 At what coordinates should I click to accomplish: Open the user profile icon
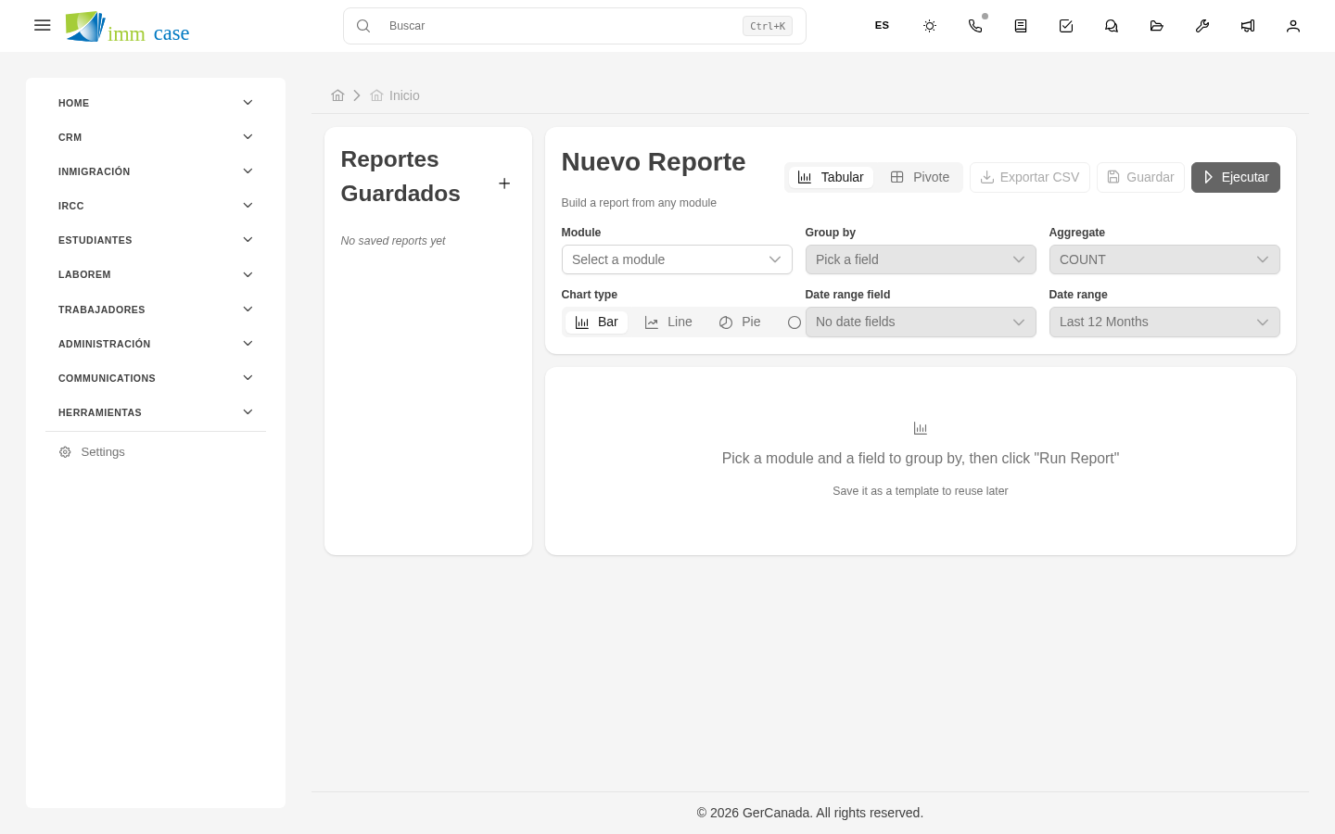(x=1293, y=26)
